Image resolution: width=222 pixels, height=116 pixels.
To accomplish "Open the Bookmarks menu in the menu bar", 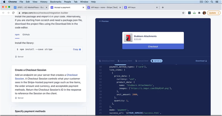I will (x=56, y=2).
